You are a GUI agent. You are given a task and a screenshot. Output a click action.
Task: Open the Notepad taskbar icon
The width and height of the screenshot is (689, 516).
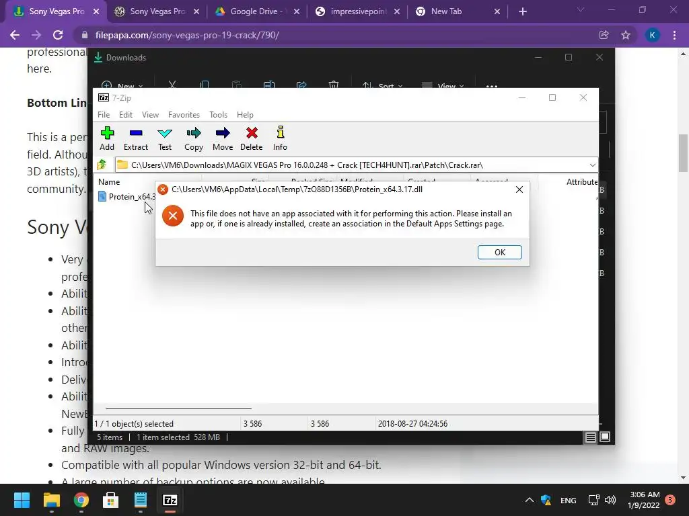[x=141, y=500]
